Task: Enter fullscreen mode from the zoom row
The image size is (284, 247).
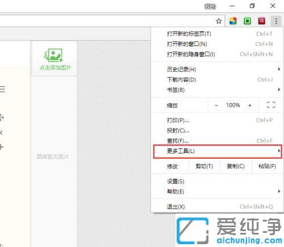Action: (271, 105)
